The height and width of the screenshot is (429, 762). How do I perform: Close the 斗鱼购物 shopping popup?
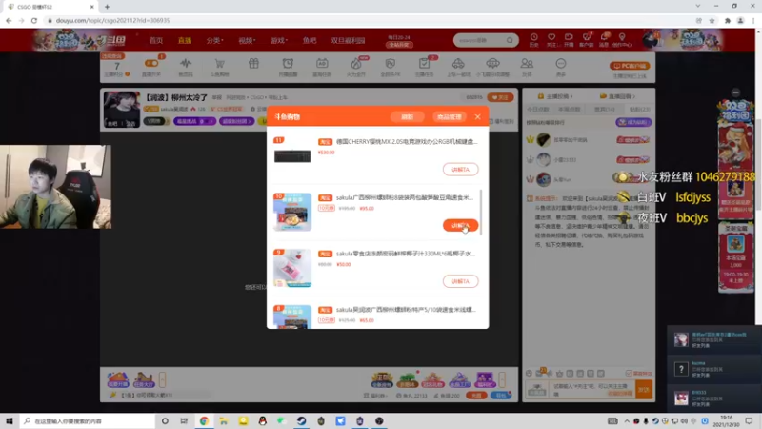pos(478,116)
